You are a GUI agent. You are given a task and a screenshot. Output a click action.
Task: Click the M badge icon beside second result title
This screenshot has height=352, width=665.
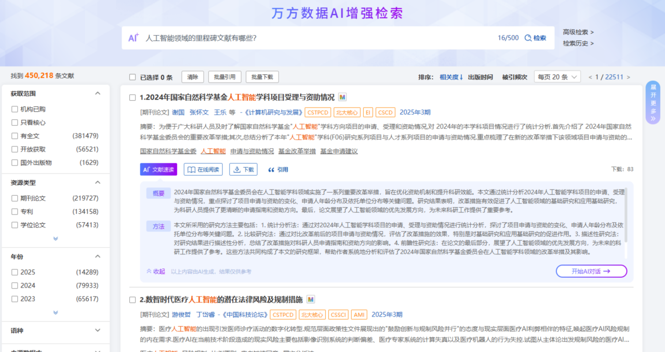tap(310, 300)
